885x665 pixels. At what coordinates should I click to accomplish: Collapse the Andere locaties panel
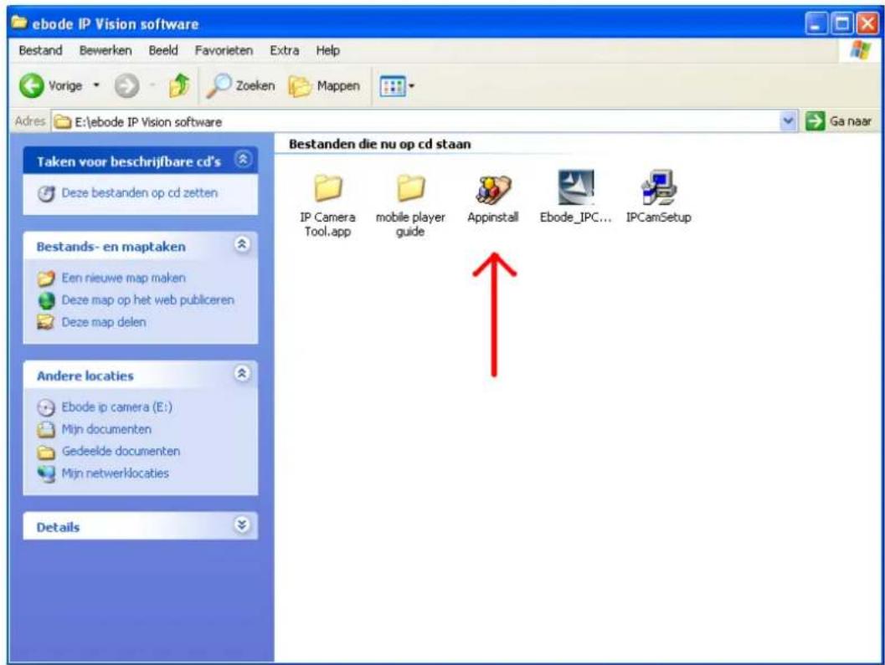(x=242, y=373)
